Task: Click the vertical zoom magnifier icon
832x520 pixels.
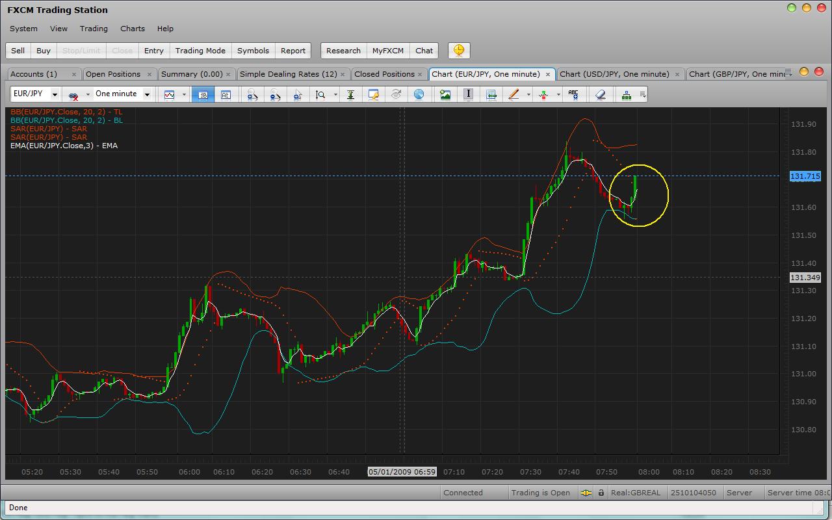Action: pyautogui.click(x=320, y=94)
